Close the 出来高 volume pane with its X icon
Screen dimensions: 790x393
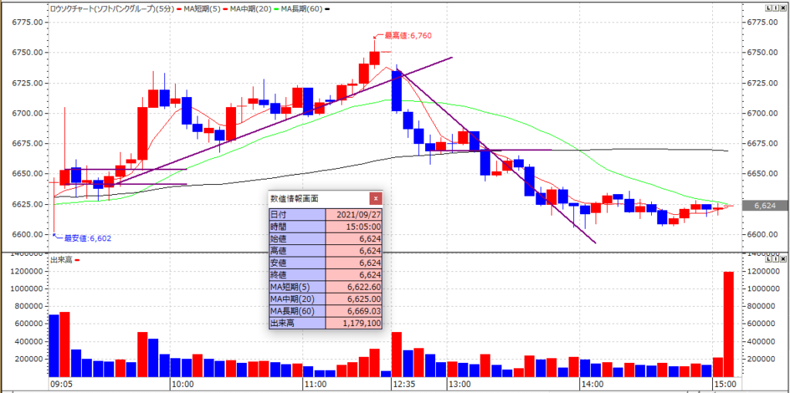pos(784,259)
